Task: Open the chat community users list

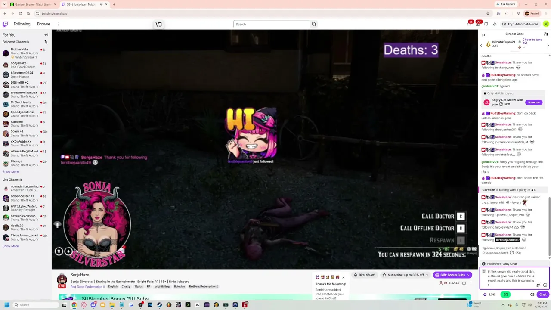Action: 546,34
